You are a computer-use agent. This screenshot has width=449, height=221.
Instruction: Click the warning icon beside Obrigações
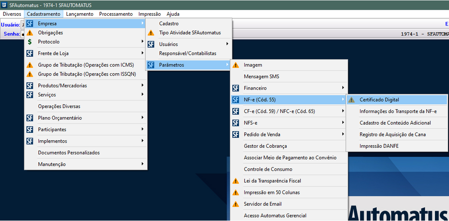[30, 33]
